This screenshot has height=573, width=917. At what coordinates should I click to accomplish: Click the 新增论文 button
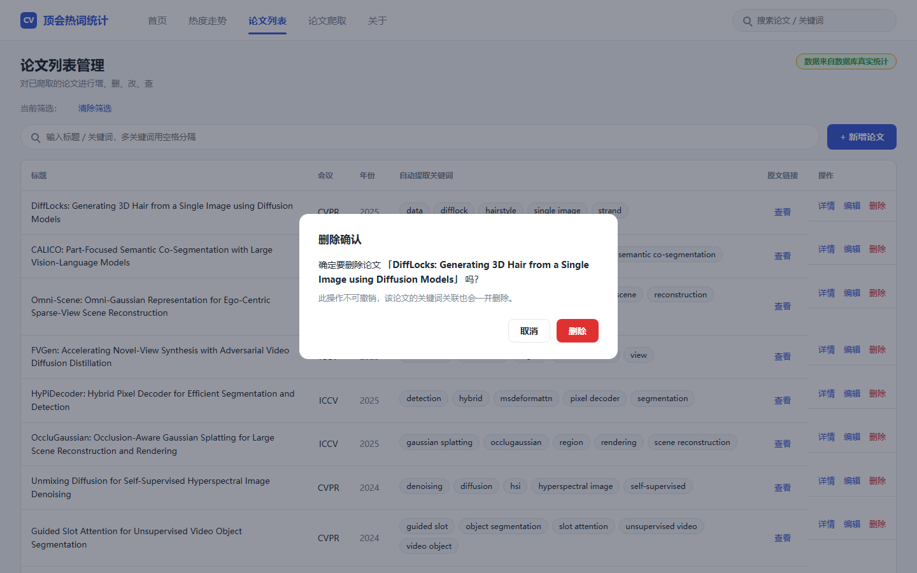pos(862,137)
